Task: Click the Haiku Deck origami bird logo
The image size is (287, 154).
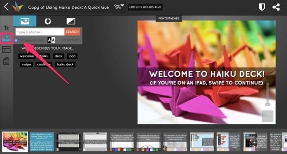Action: point(18,7)
